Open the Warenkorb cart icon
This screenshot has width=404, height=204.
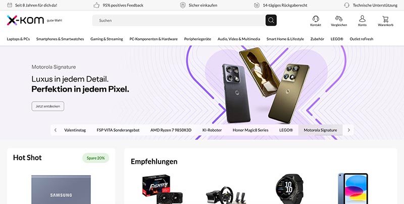point(385,19)
